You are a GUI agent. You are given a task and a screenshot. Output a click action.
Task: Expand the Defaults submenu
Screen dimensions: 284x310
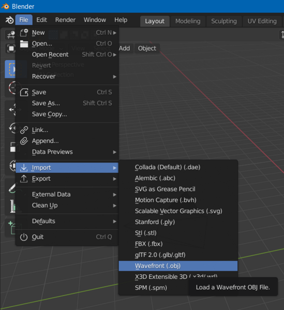click(67, 222)
